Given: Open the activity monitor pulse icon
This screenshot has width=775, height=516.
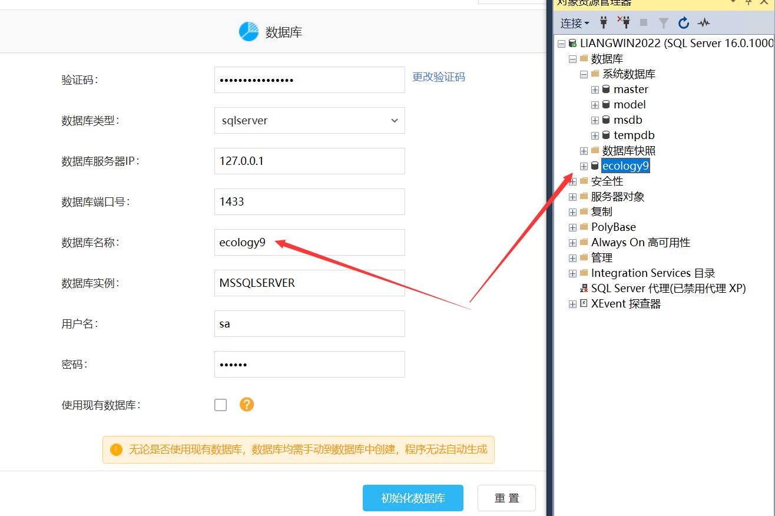Looking at the screenshot, I should coord(704,23).
